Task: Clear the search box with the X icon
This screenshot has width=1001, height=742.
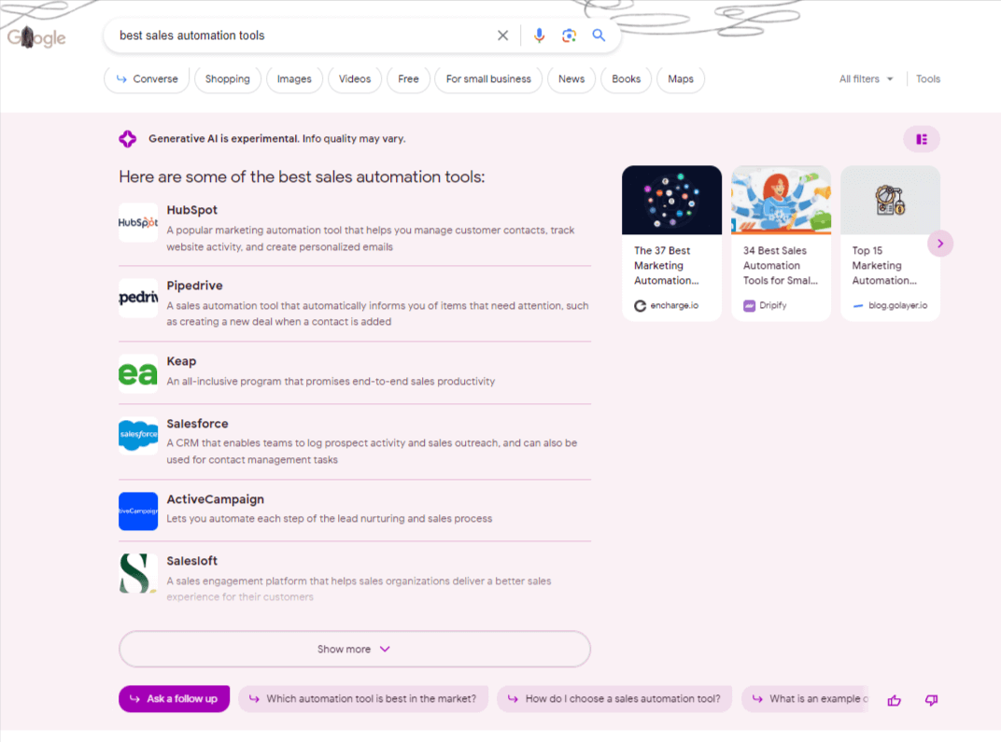Action: tap(503, 35)
